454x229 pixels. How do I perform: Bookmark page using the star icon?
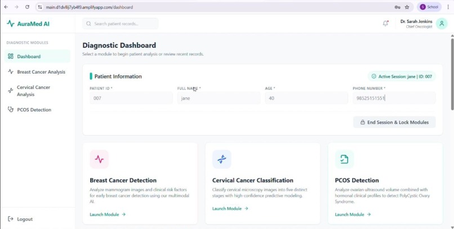pyautogui.click(x=407, y=7)
